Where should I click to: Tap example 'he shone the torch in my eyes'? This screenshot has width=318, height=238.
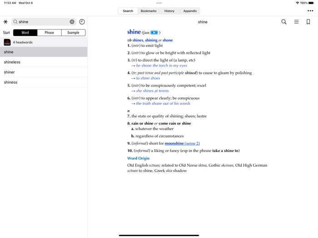[162, 66]
